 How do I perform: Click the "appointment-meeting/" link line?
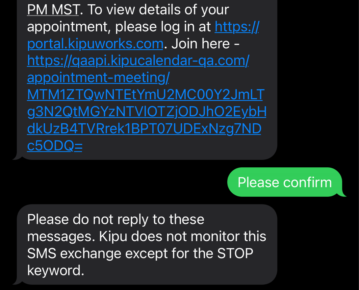(98, 78)
